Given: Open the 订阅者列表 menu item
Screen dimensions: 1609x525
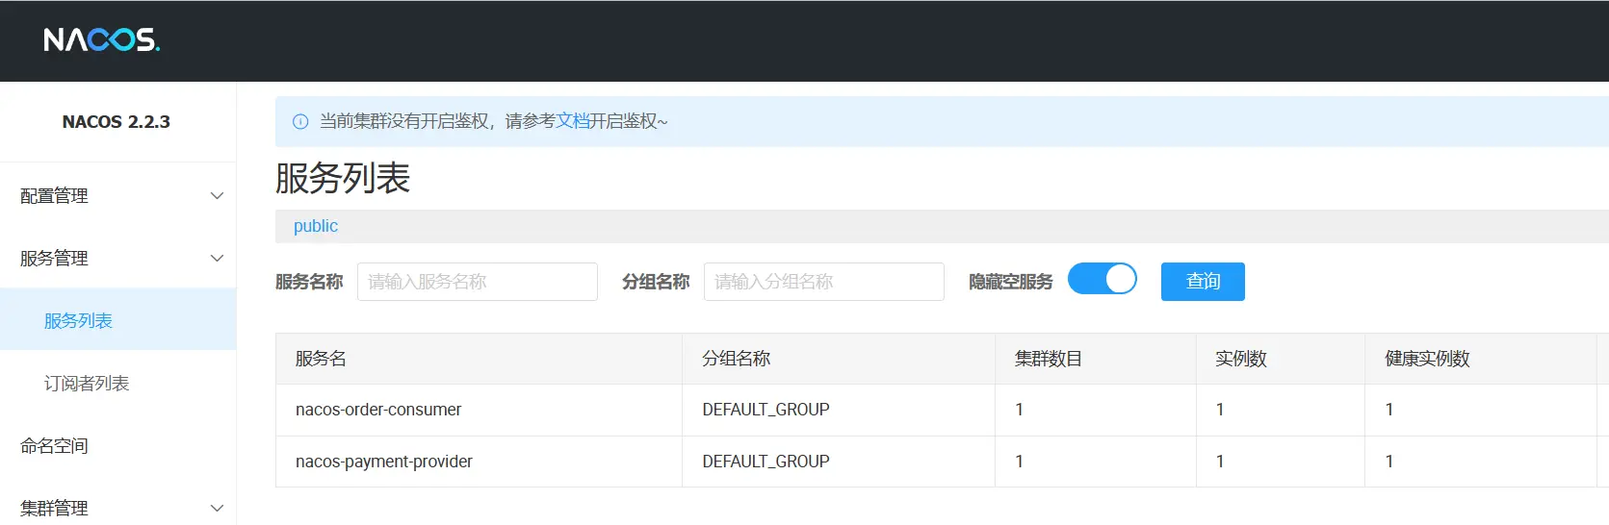Looking at the screenshot, I should pos(87,384).
